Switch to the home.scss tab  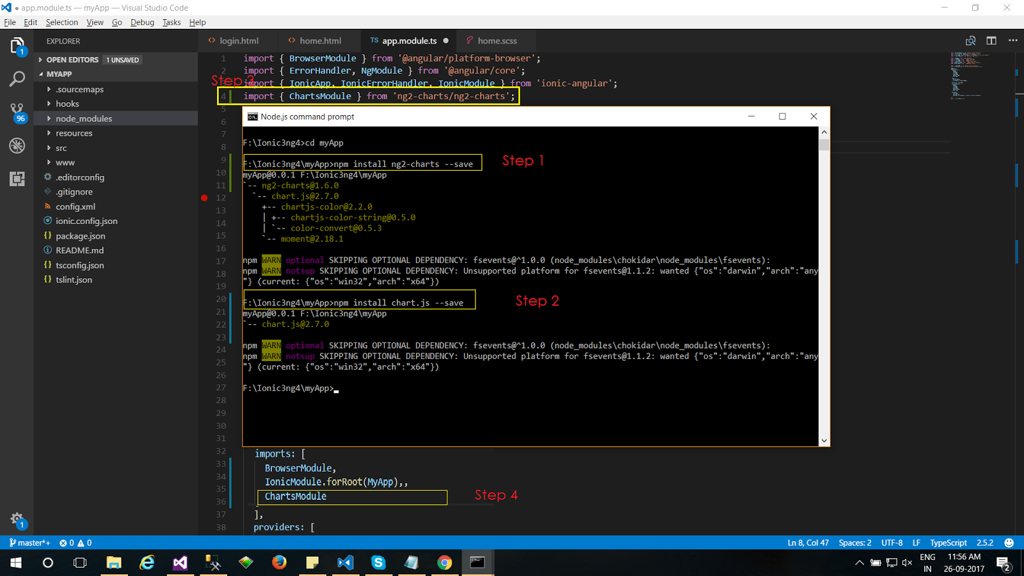pos(496,40)
